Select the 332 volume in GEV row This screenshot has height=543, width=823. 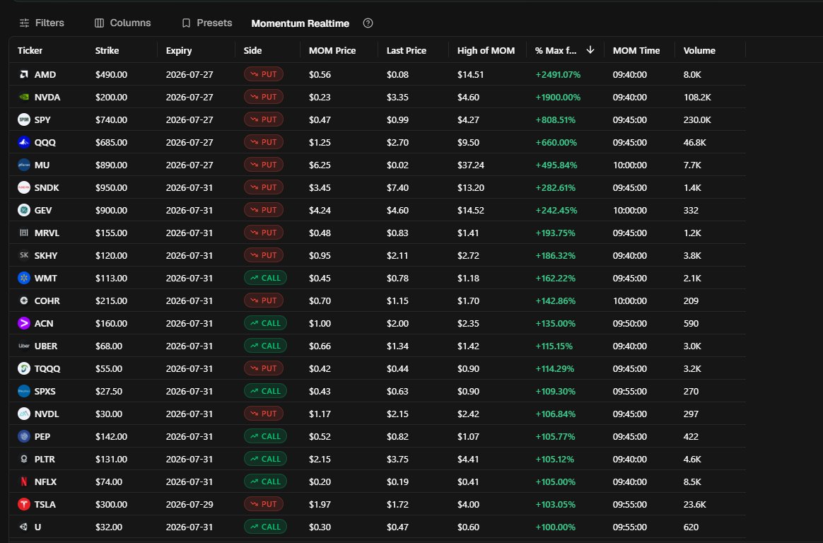691,210
